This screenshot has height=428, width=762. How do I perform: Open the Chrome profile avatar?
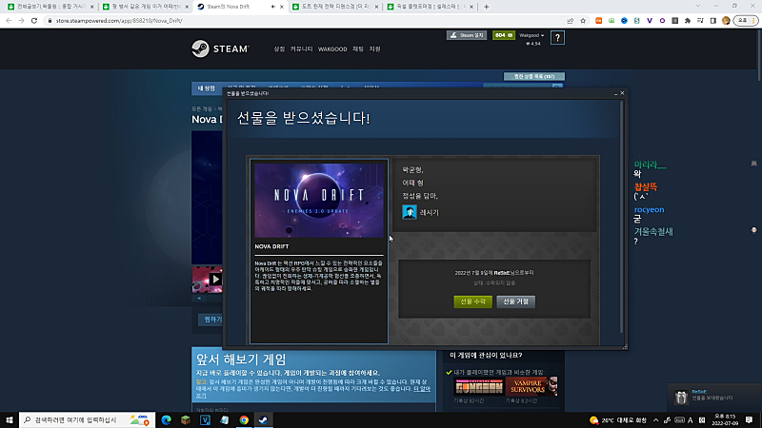(726, 21)
